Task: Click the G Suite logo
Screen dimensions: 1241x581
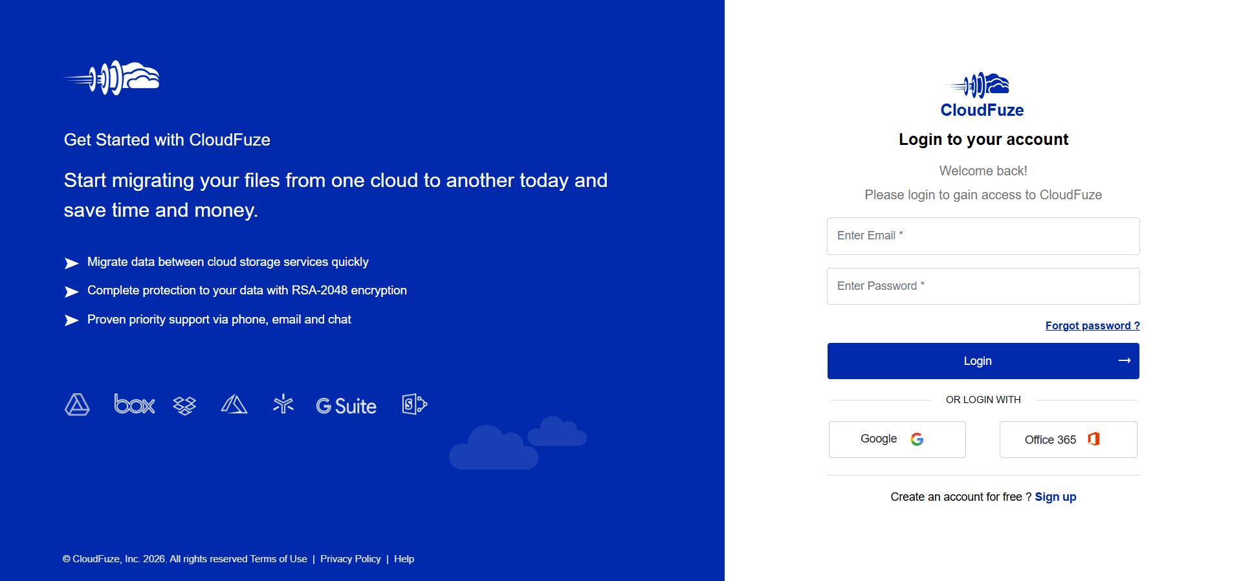Action: click(346, 406)
